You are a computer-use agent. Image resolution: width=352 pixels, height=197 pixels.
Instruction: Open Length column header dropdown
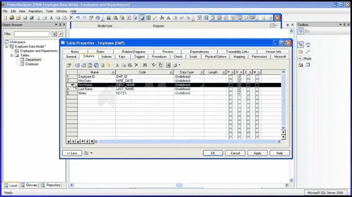click(223, 72)
